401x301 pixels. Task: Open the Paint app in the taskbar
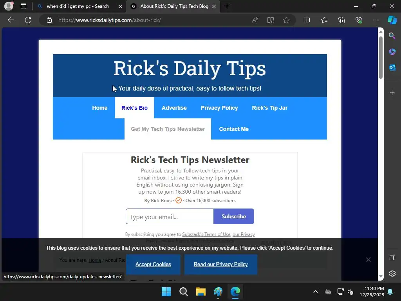tap(218, 292)
